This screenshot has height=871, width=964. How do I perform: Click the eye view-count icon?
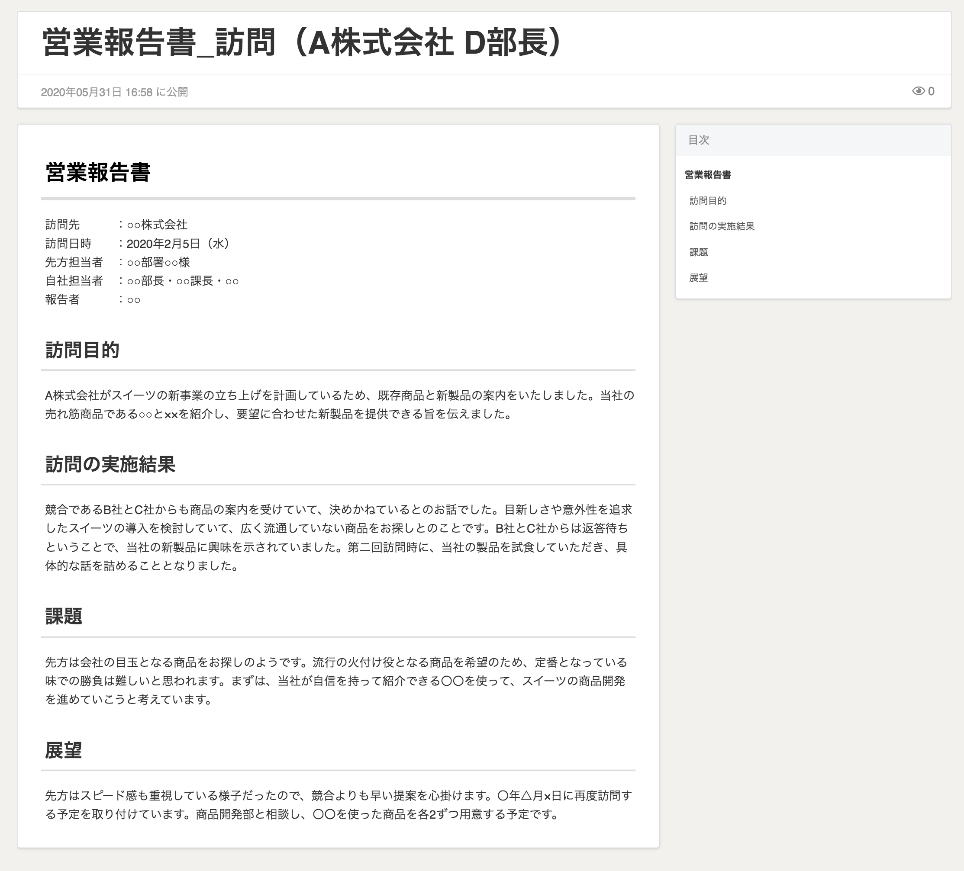pyautogui.click(x=918, y=91)
